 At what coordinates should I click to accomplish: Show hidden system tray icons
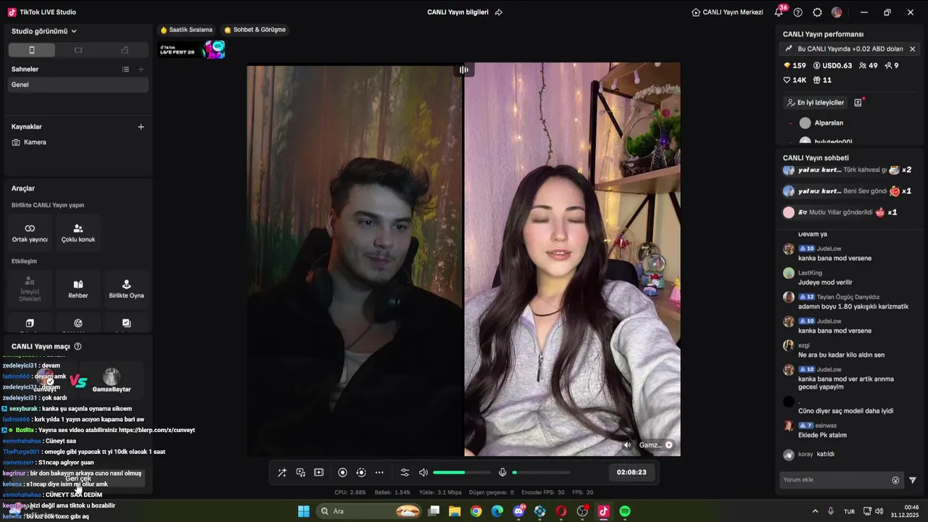click(x=815, y=511)
